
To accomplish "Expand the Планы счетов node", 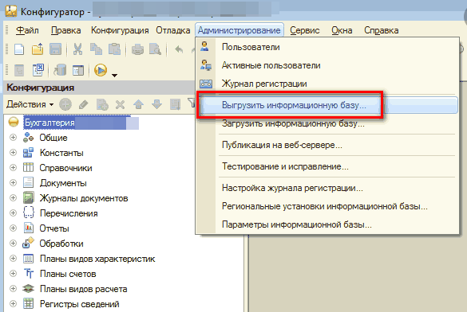I will tap(13, 274).
